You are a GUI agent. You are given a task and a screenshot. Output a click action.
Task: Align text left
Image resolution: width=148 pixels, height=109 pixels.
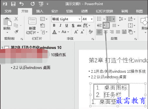[99, 32]
